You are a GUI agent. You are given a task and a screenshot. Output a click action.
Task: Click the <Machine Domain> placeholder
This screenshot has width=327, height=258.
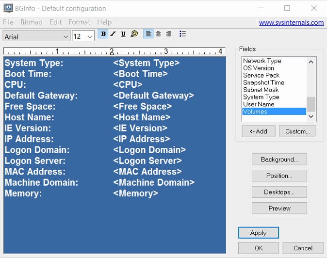[154, 182]
